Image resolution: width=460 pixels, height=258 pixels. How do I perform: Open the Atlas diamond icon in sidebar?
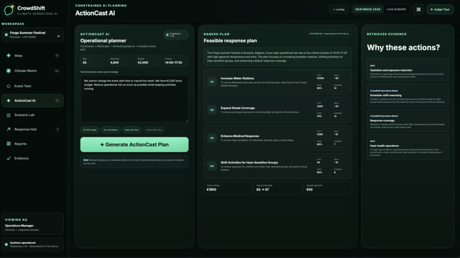tap(9, 55)
